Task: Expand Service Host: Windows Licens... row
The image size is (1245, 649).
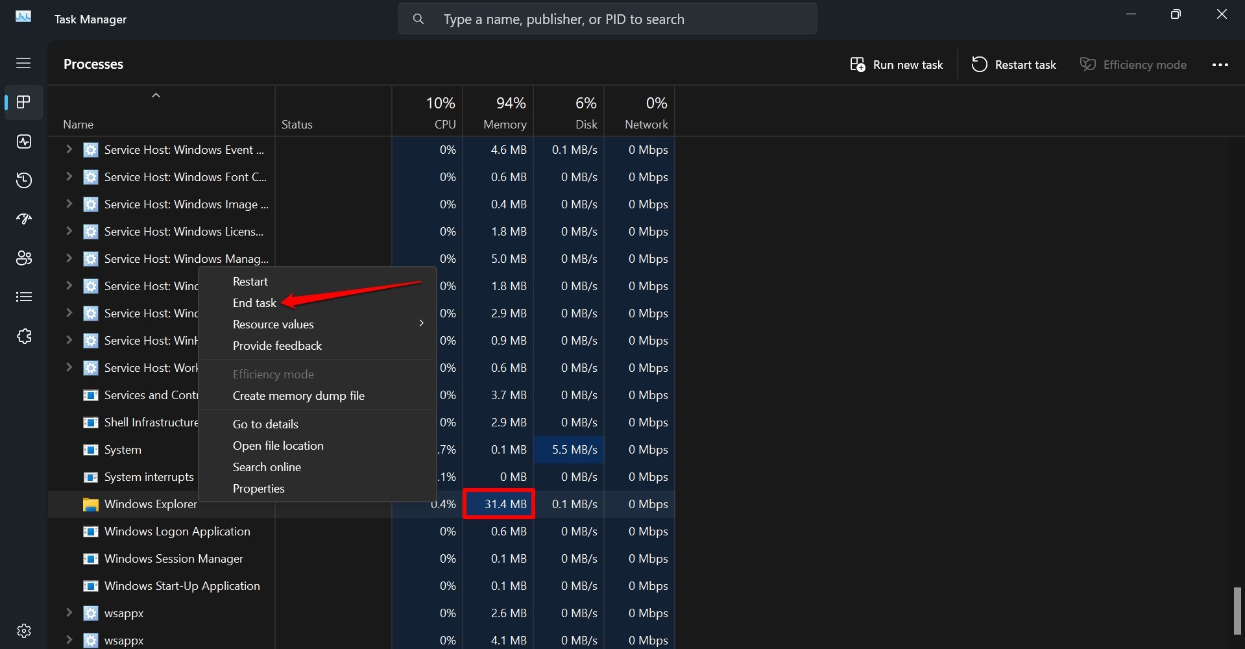Action: (69, 231)
